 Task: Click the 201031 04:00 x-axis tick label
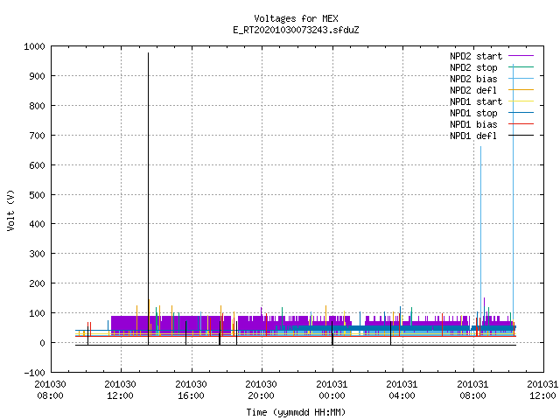coord(402,389)
